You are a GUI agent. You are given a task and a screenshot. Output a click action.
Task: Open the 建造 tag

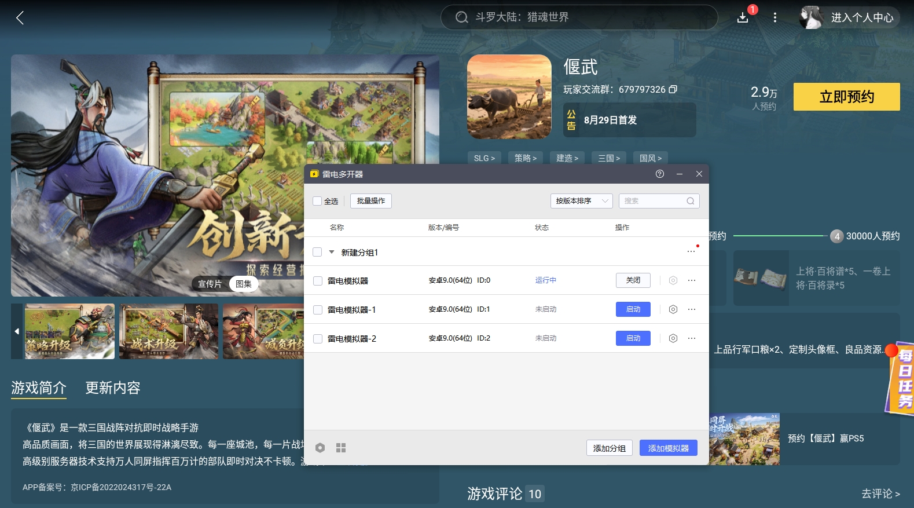click(x=567, y=158)
